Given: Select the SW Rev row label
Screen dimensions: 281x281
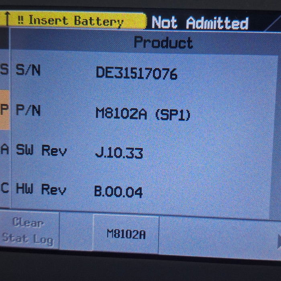Looking at the screenshot, I should pos(41,150).
